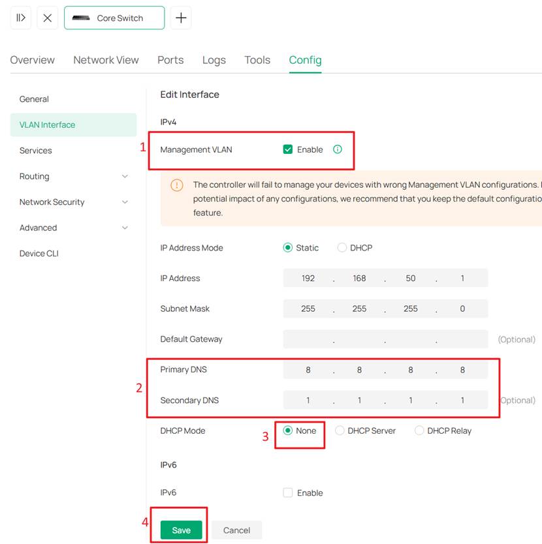Enable the IPv6 checkbox
This screenshot has height=544, width=542.
pyautogui.click(x=288, y=492)
